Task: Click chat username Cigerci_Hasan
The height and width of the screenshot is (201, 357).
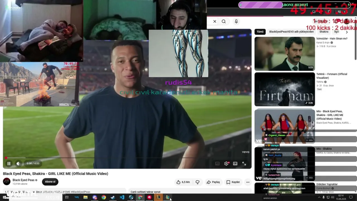Action: [x=277, y=135]
